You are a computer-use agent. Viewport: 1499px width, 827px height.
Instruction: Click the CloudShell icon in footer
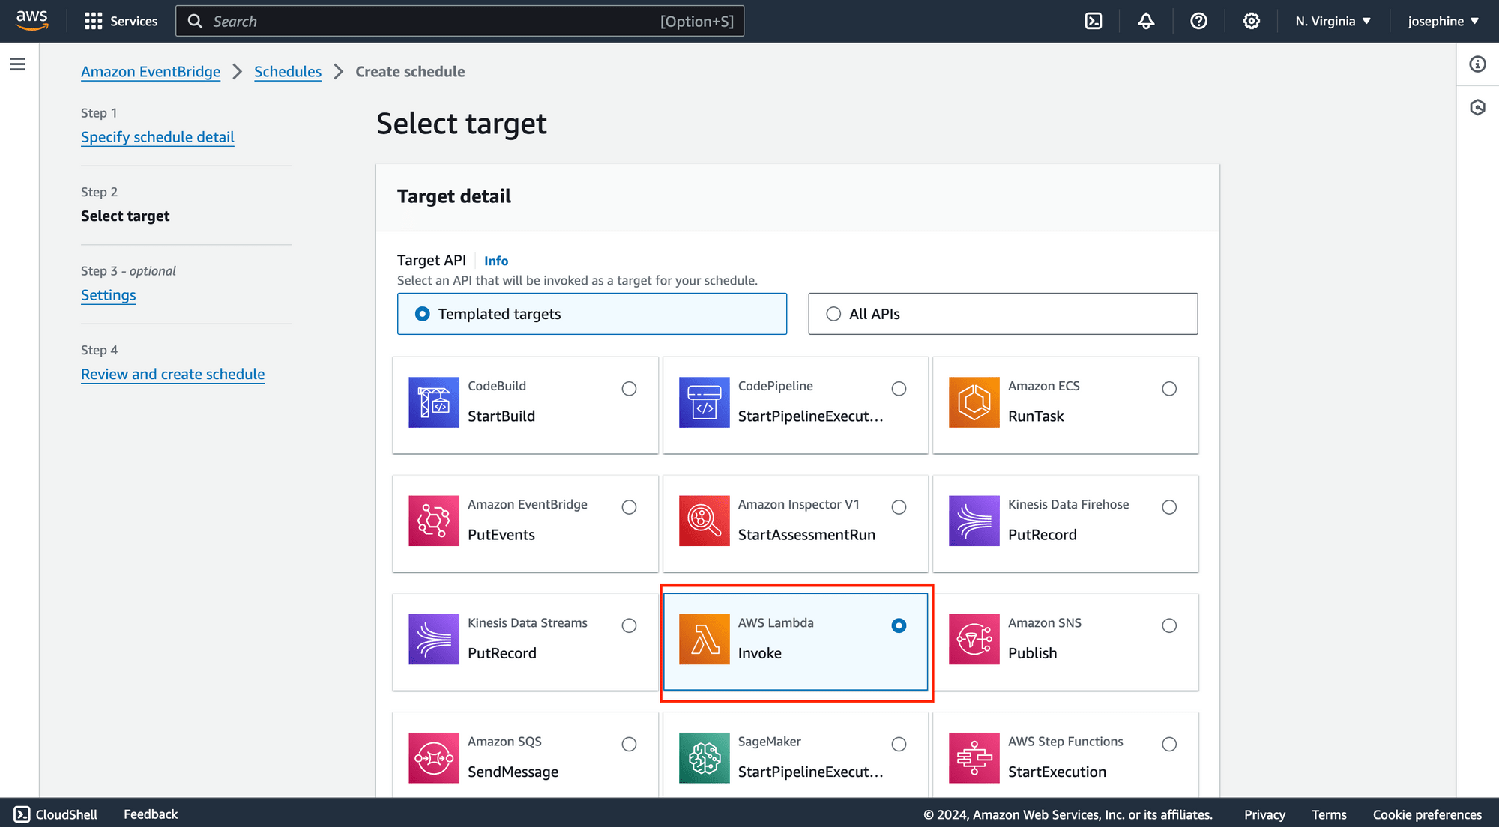coord(22,814)
